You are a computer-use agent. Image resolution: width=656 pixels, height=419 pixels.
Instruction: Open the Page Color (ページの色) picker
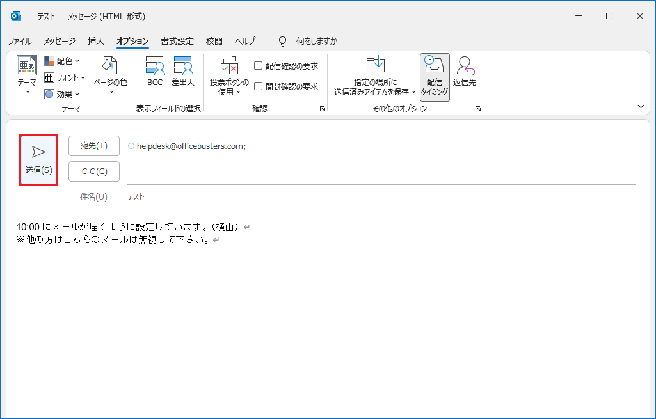[110, 75]
